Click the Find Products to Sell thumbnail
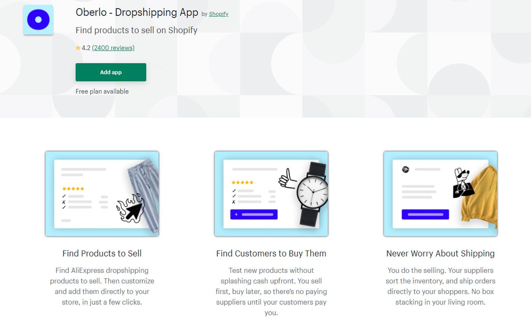The width and height of the screenshot is (531, 321). (102, 194)
